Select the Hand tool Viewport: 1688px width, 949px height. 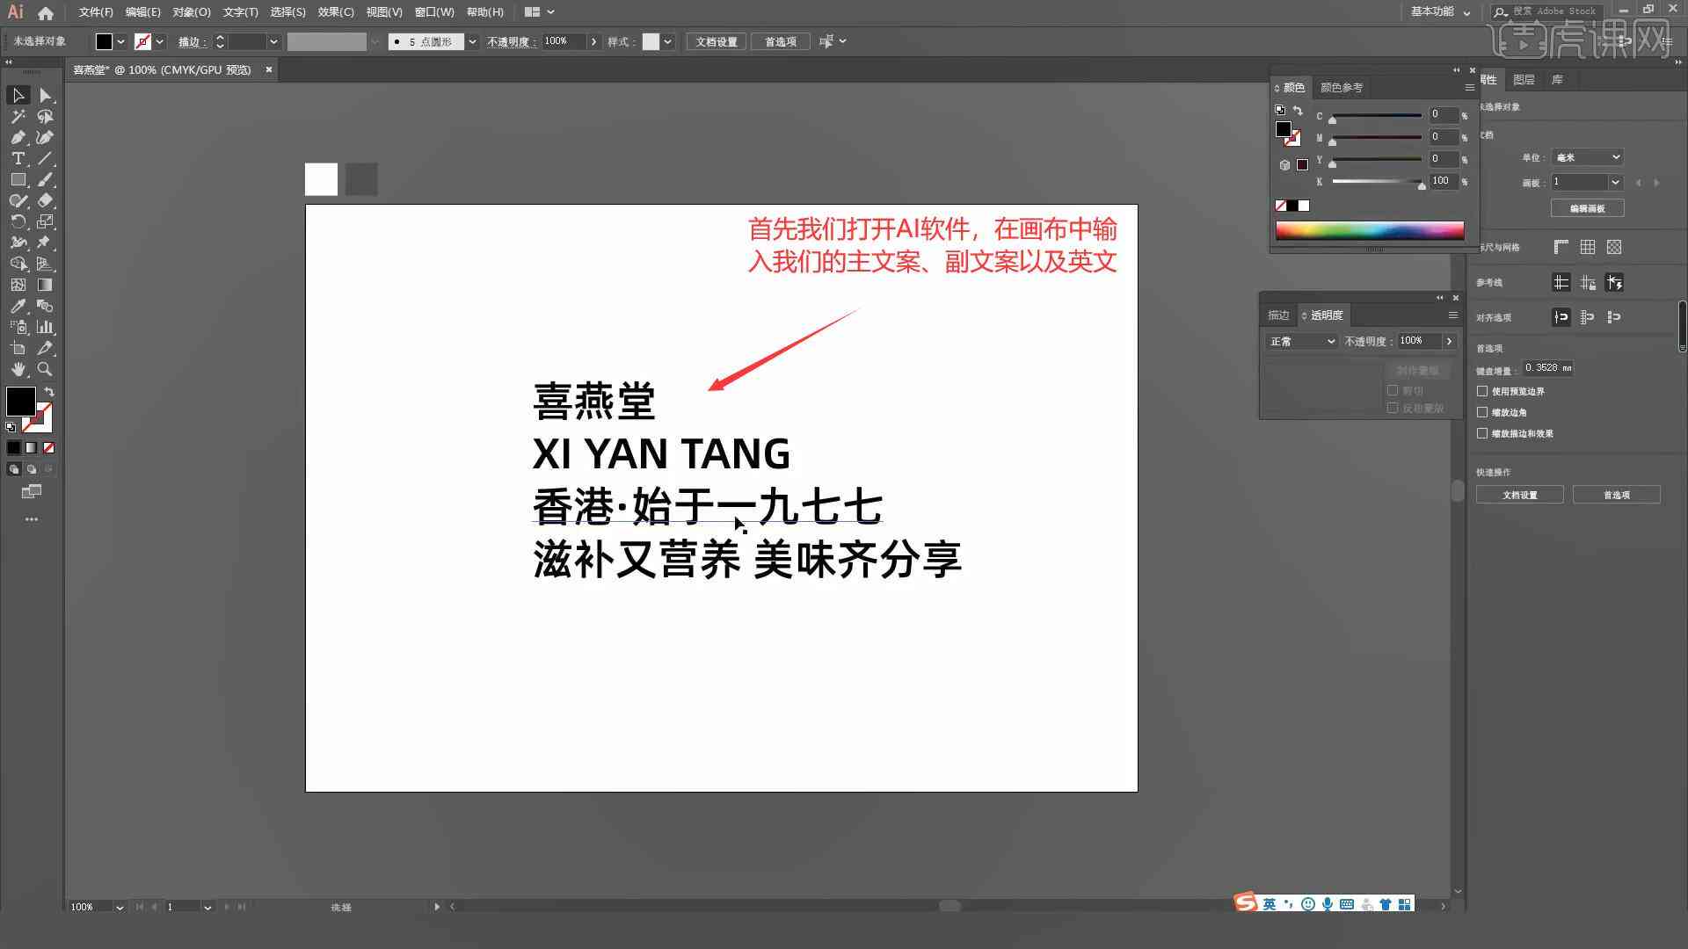pyautogui.click(x=18, y=368)
